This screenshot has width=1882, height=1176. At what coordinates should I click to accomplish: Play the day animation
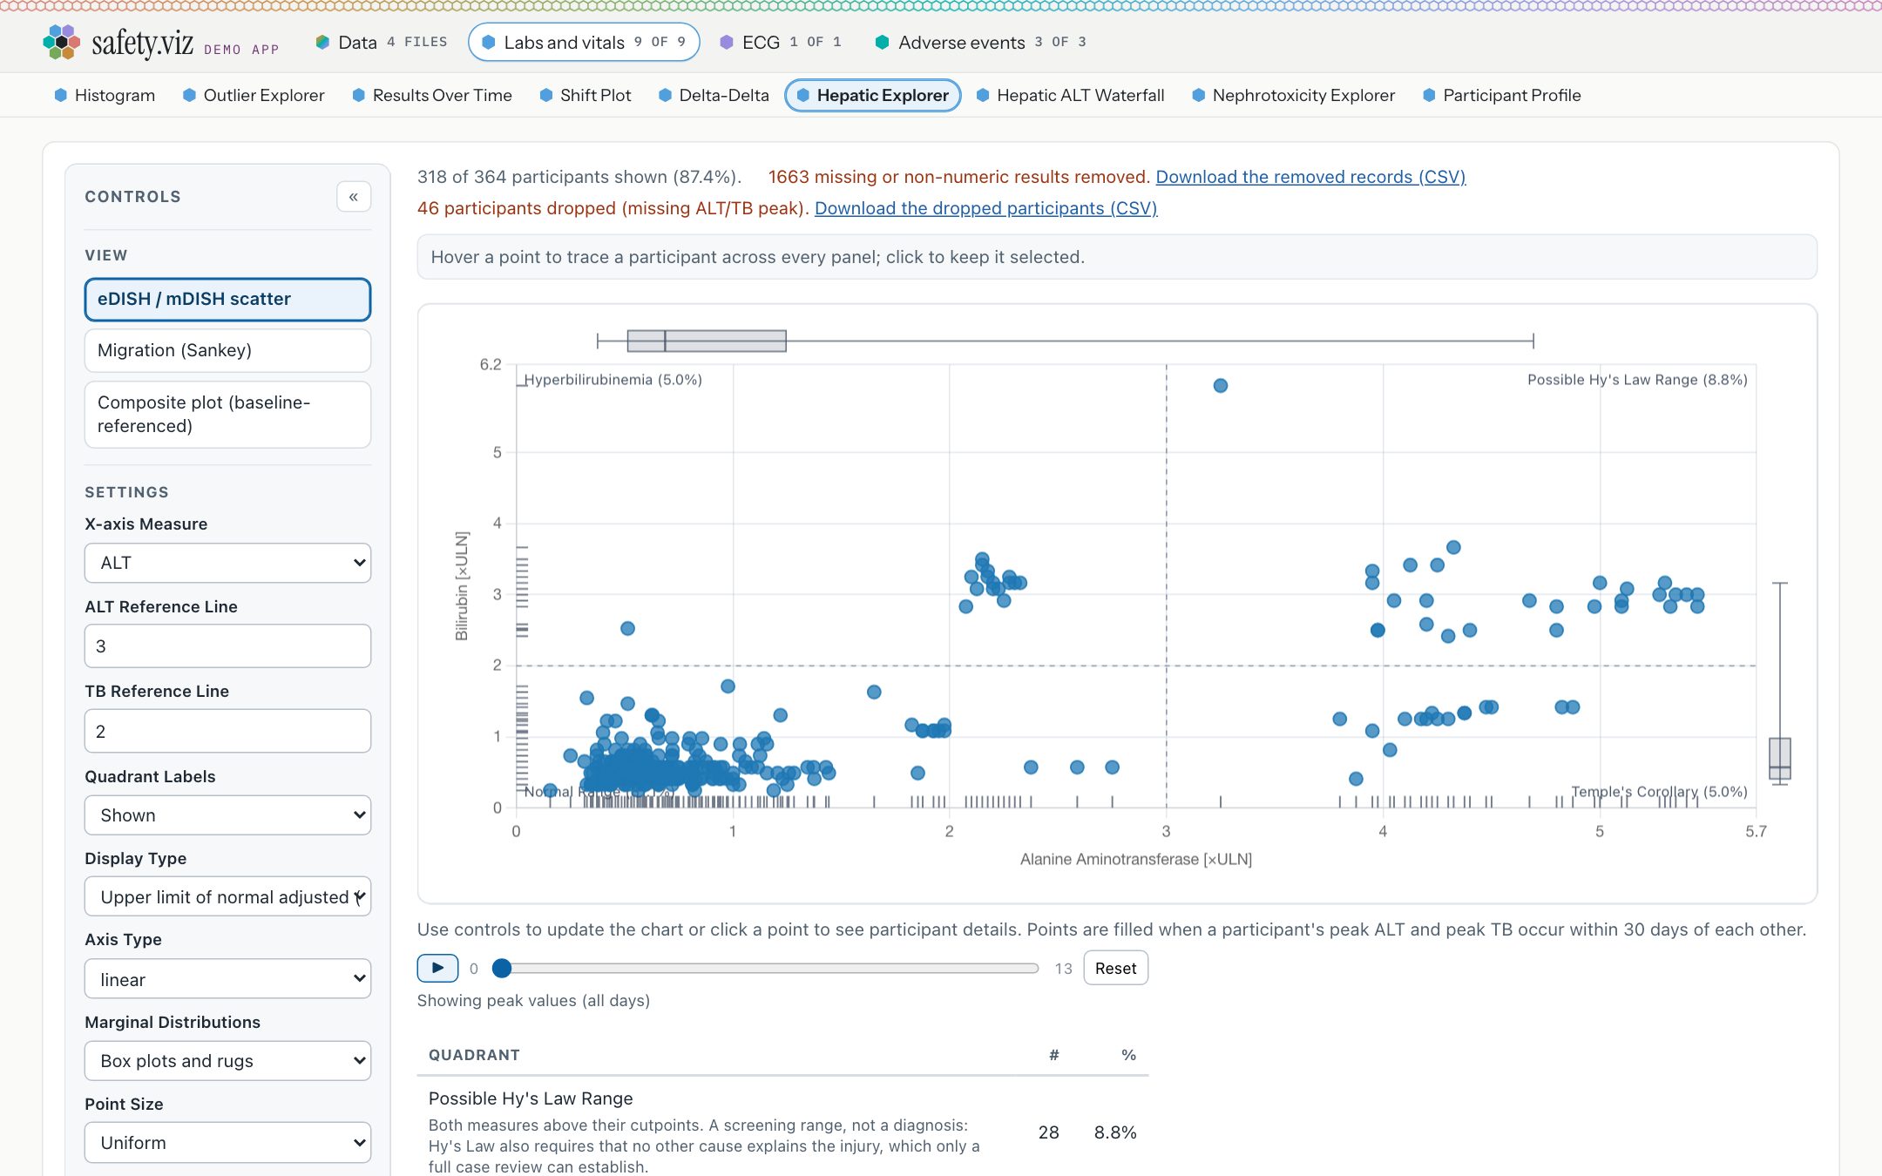(x=437, y=968)
